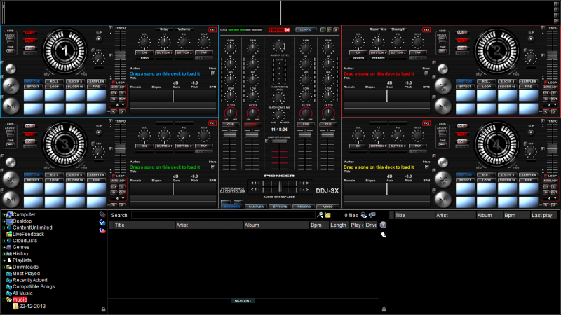Click the SIDE LIST button
Screen dimensions: 561x315
pos(243,300)
